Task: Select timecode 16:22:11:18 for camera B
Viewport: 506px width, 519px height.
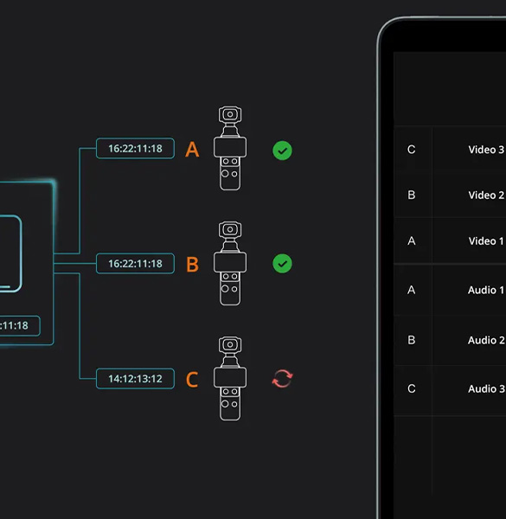Action: click(x=135, y=264)
